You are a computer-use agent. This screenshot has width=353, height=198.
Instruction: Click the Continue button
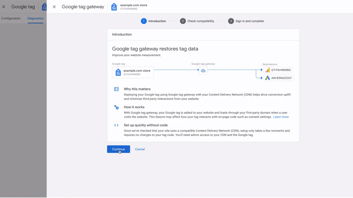click(118, 149)
